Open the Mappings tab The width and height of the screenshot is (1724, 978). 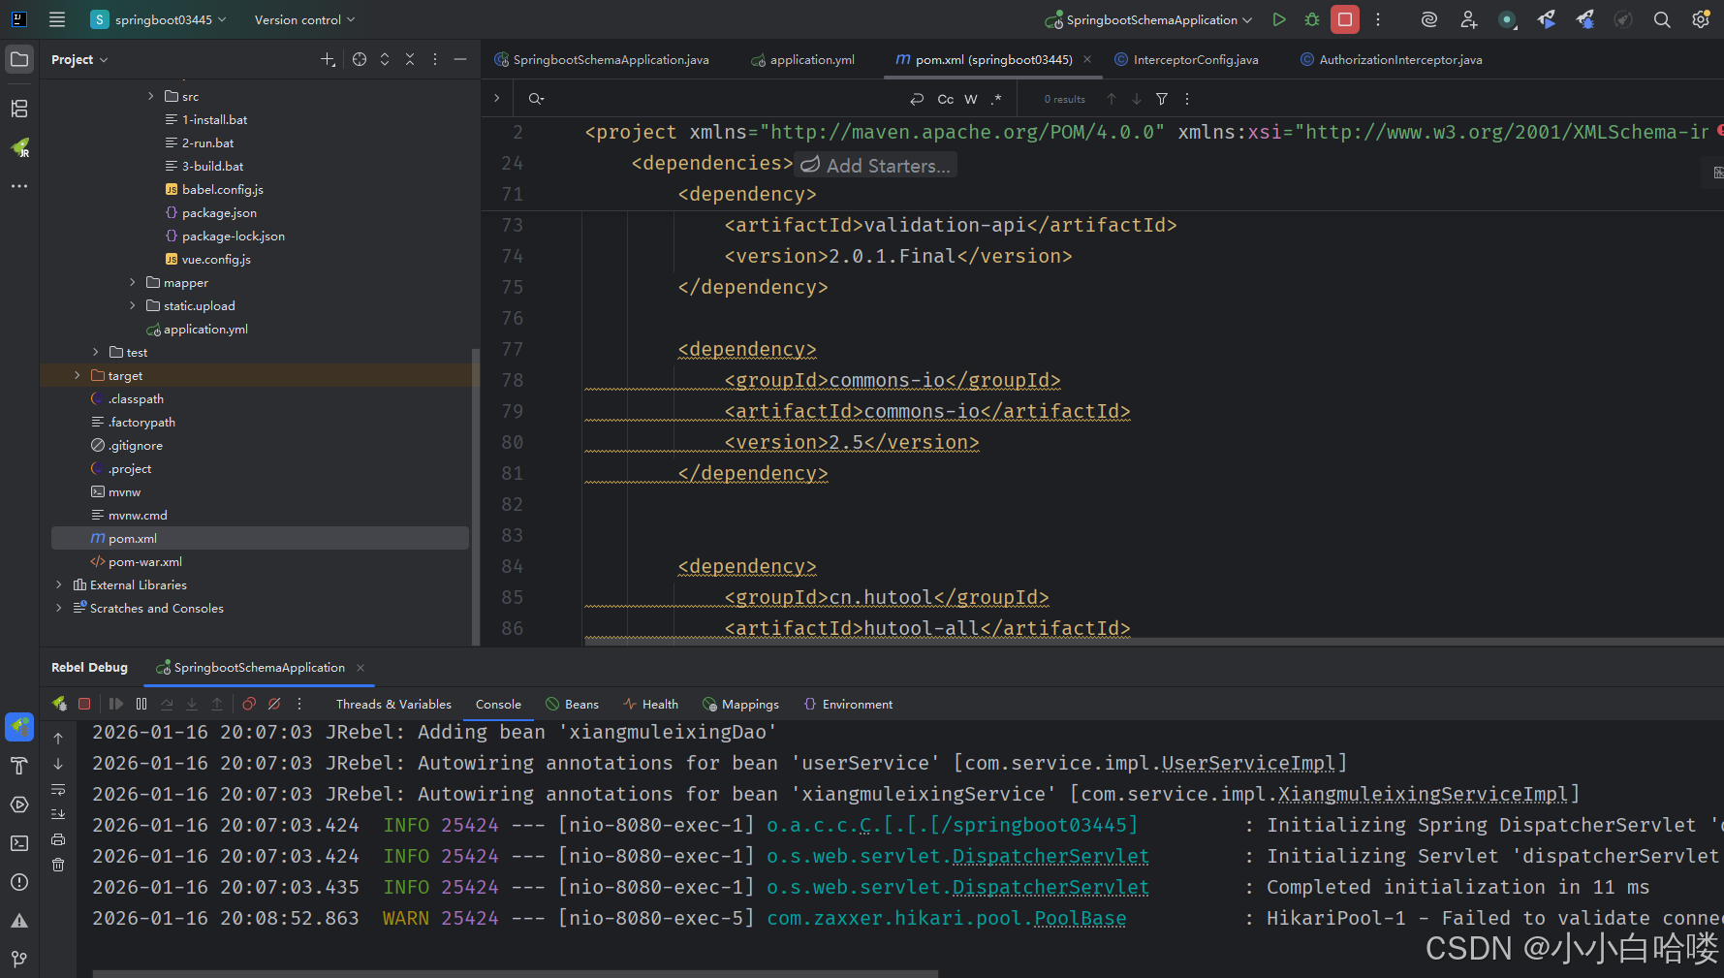coord(741,704)
